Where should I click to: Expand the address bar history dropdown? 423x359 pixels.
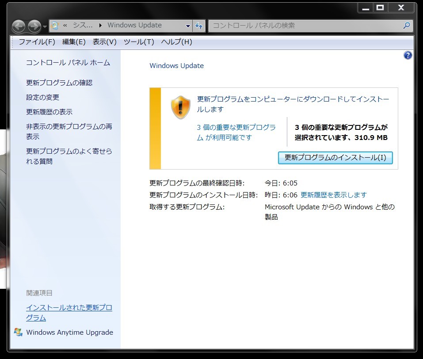tap(188, 26)
